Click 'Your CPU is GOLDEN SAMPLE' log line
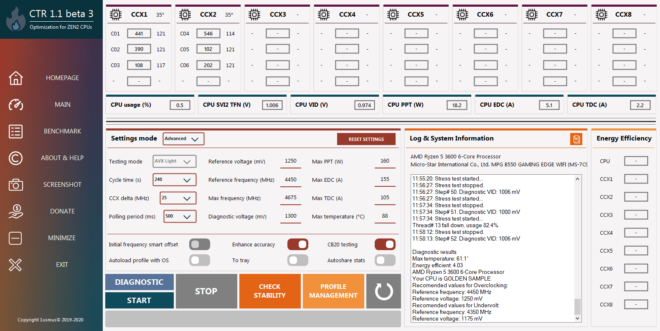Viewport: 660px width, 331px height. pos(452,278)
